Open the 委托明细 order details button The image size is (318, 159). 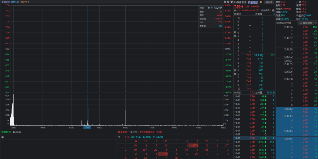tap(265, 10)
